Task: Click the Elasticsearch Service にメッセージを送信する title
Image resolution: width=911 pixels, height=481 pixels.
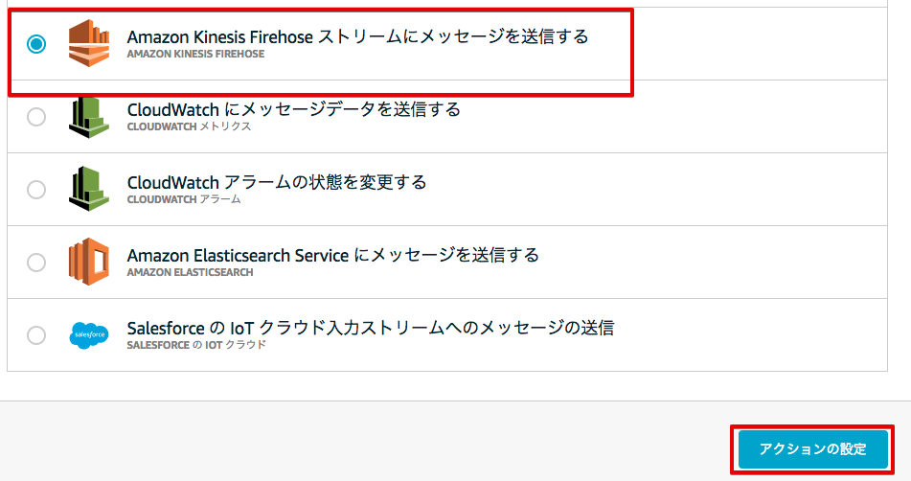Action: tap(333, 255)
